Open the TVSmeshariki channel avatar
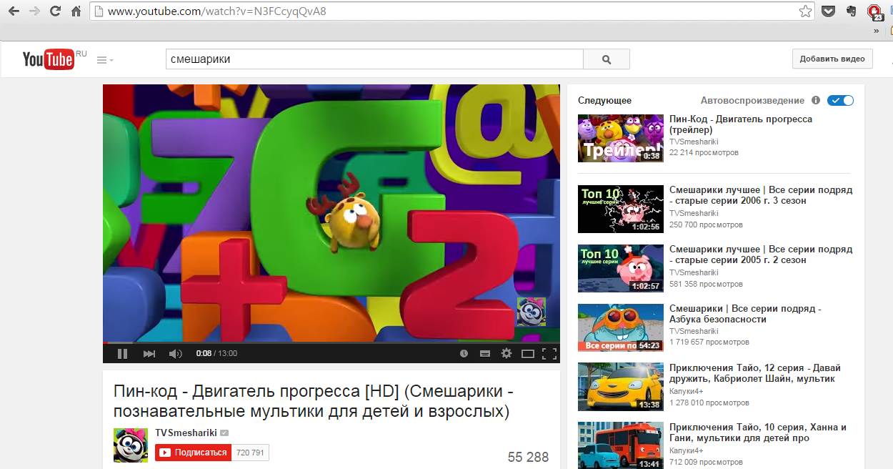 tap(131, 445)
